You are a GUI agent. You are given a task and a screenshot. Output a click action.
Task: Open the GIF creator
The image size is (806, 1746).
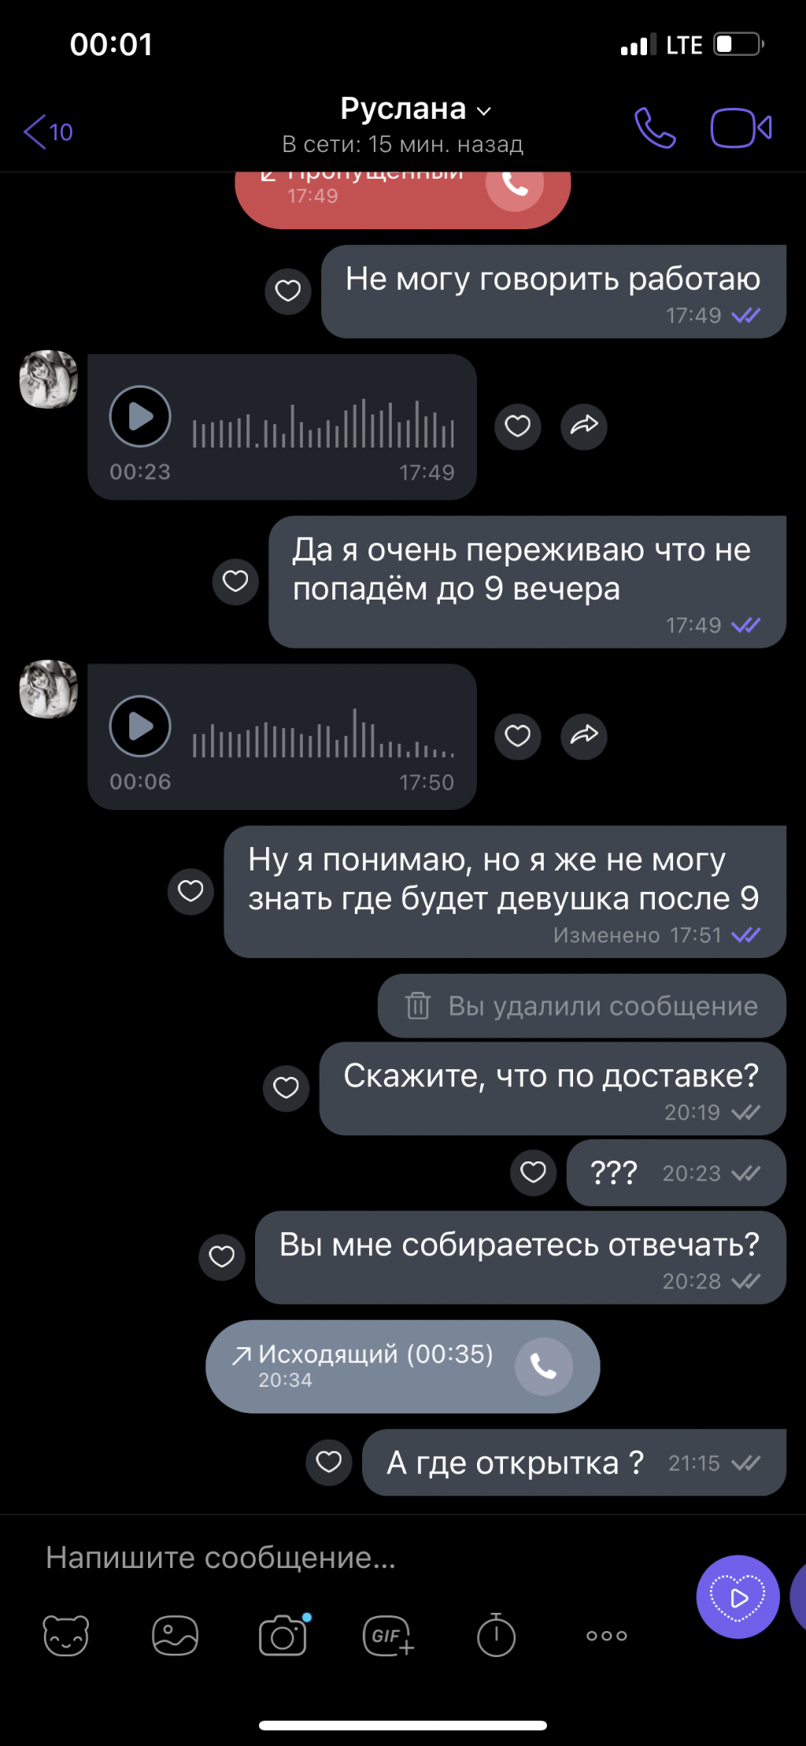point(389,1636)
